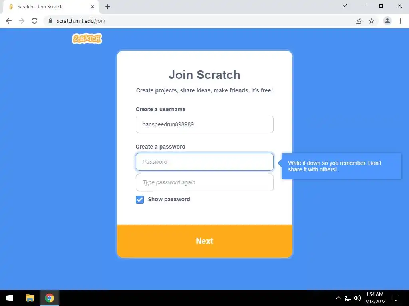The width and height of the screenshot is (409, 306).
Task: Click the Next button
Action: pos(204,241)
